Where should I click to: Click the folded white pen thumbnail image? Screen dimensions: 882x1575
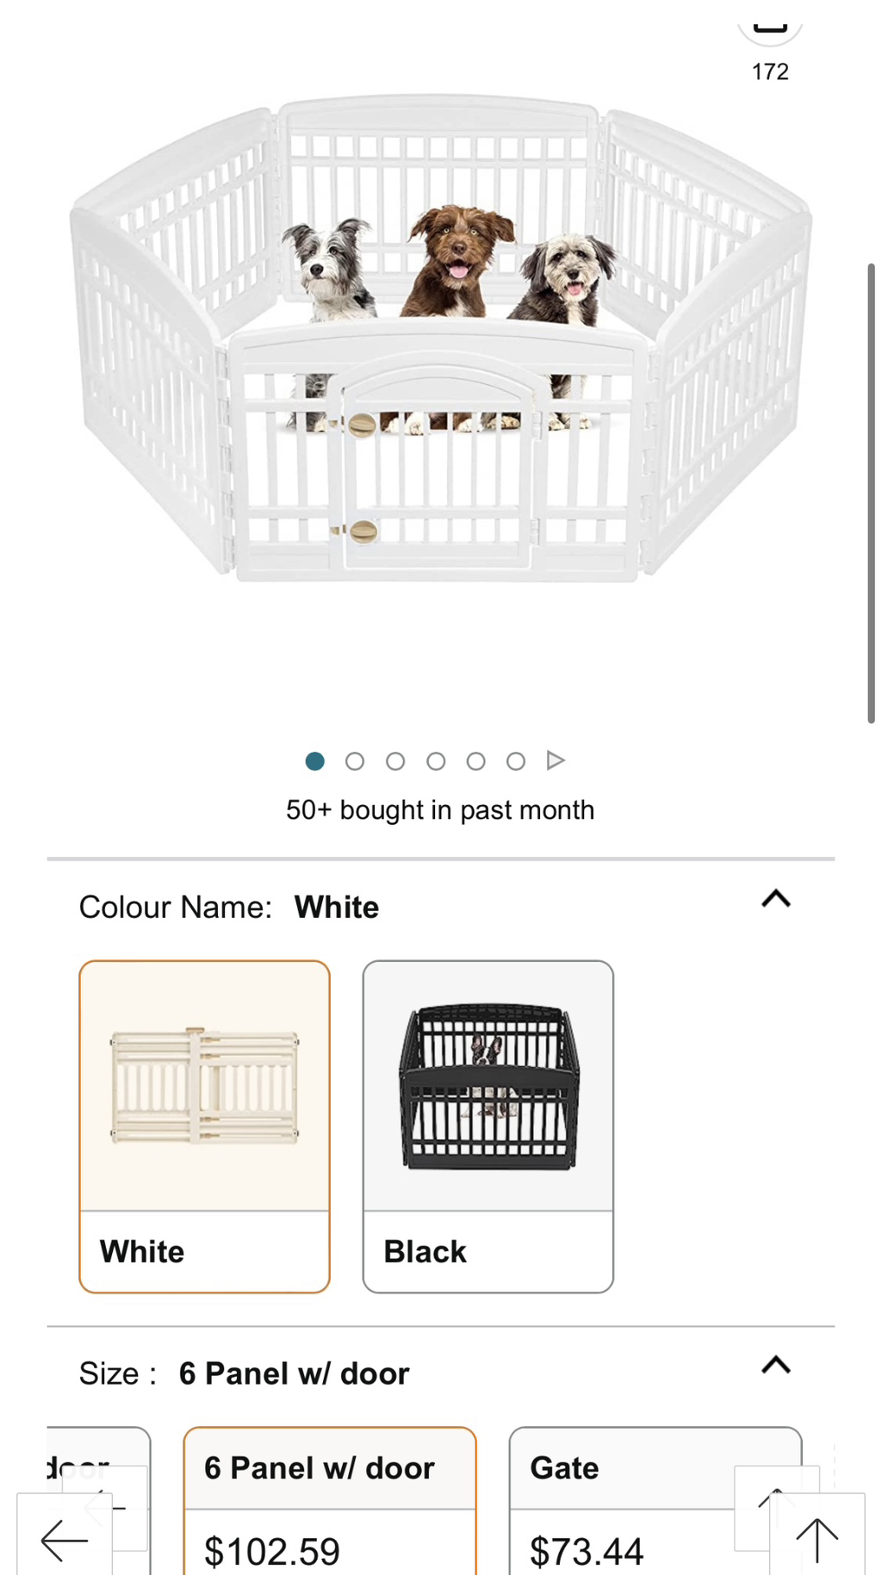(x=203, y=1085)
